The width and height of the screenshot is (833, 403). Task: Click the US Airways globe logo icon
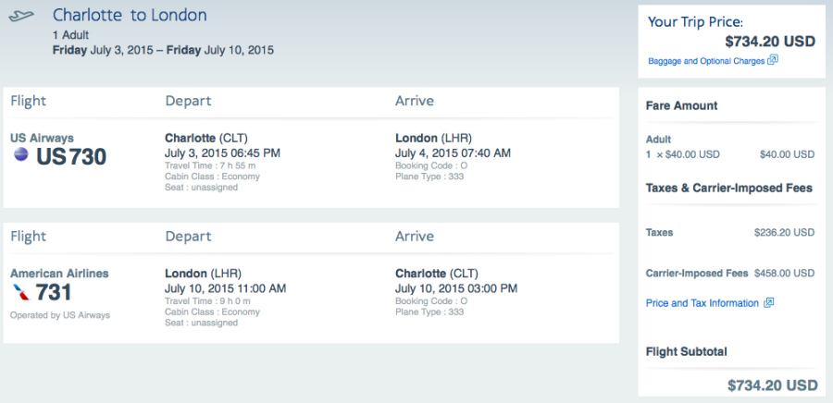[20, 155]
